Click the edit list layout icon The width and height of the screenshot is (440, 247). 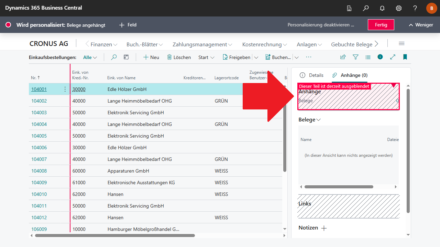[x=126, y=57]
